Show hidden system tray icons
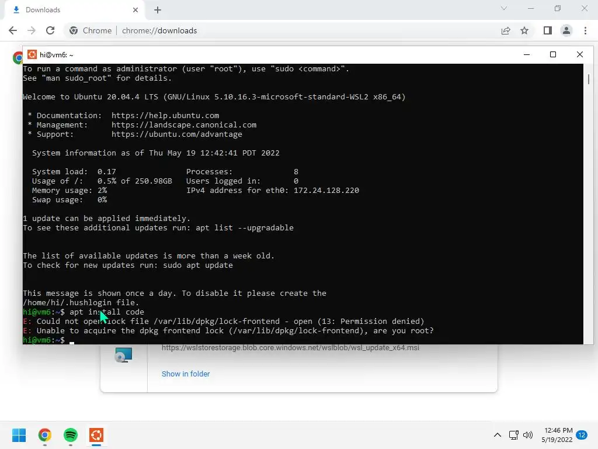The image size is (598, 449). (498, 435)
